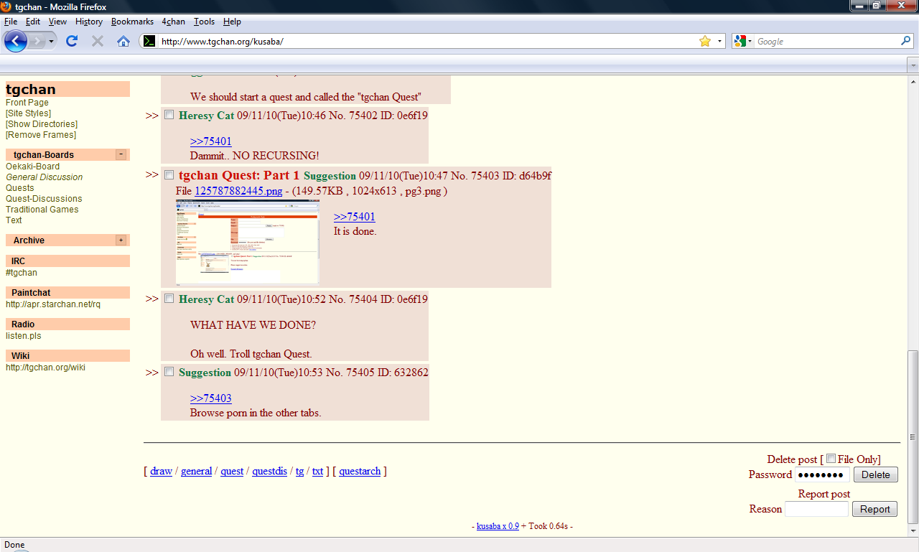Click the Stop loading X icon
919x552 pixels.
coord(98,41)
